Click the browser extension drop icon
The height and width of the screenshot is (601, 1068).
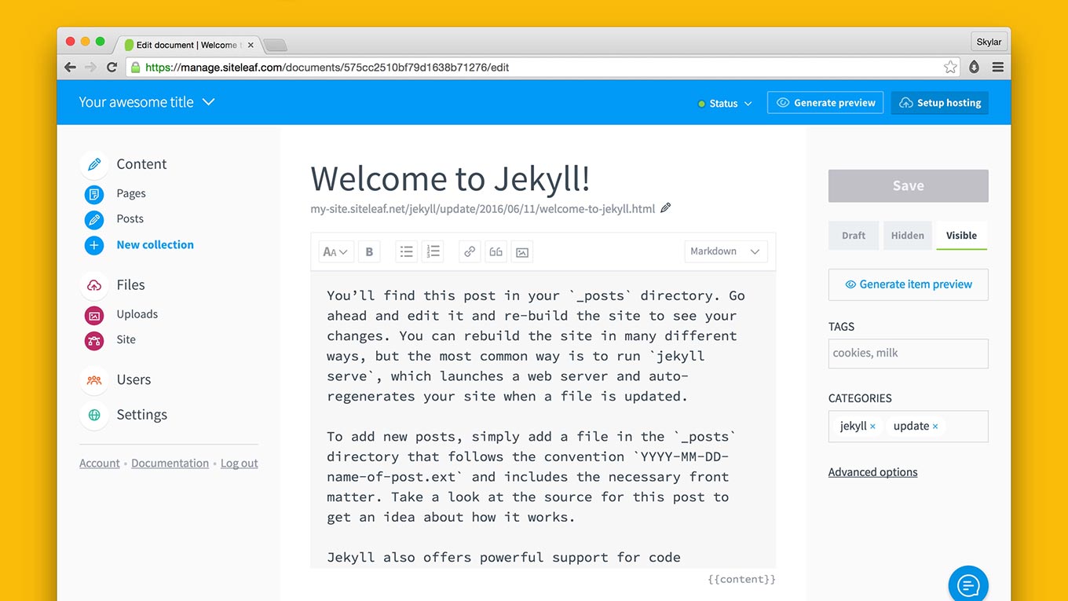pyautogui.click(x=975, y=68)
